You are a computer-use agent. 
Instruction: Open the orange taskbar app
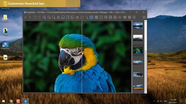click(18, 101)
